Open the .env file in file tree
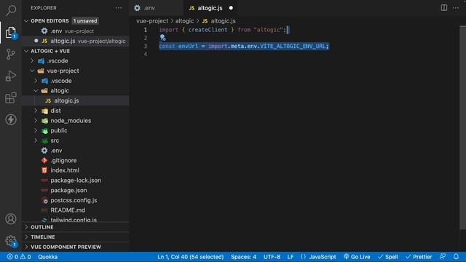This screenshot has width=466, height=262. click(x=76, y=151)
